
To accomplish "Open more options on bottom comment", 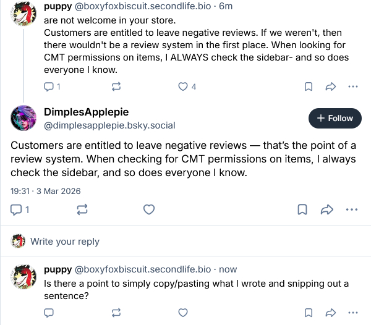I will pos(352,312).
